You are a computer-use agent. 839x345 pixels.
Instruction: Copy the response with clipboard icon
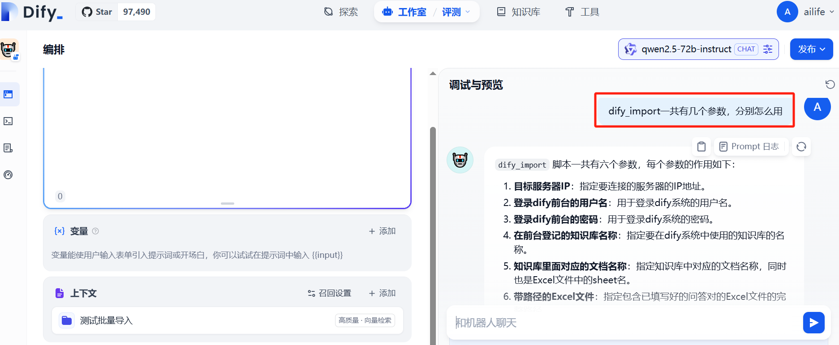[x=701, y=147]
